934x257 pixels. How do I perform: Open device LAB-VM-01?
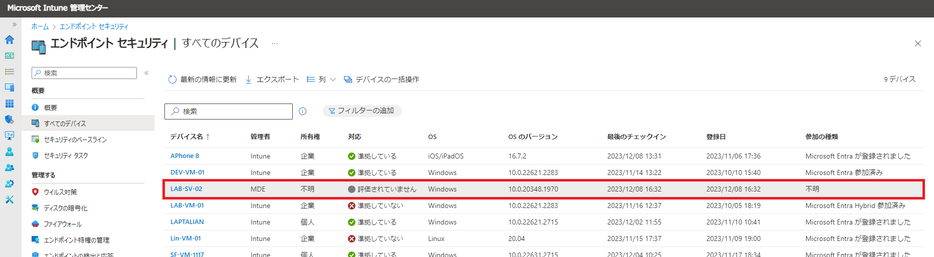tap(187, 205)
